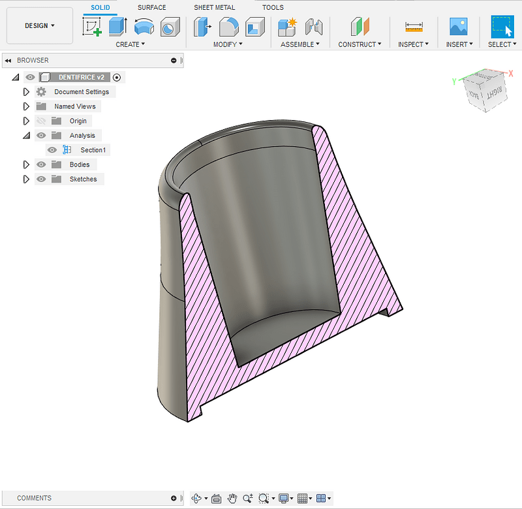Select the Extrude tool

tap(118, 27)
